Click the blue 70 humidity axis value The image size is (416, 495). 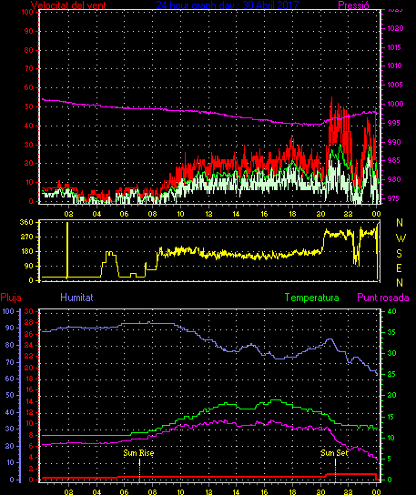[10, 362]
